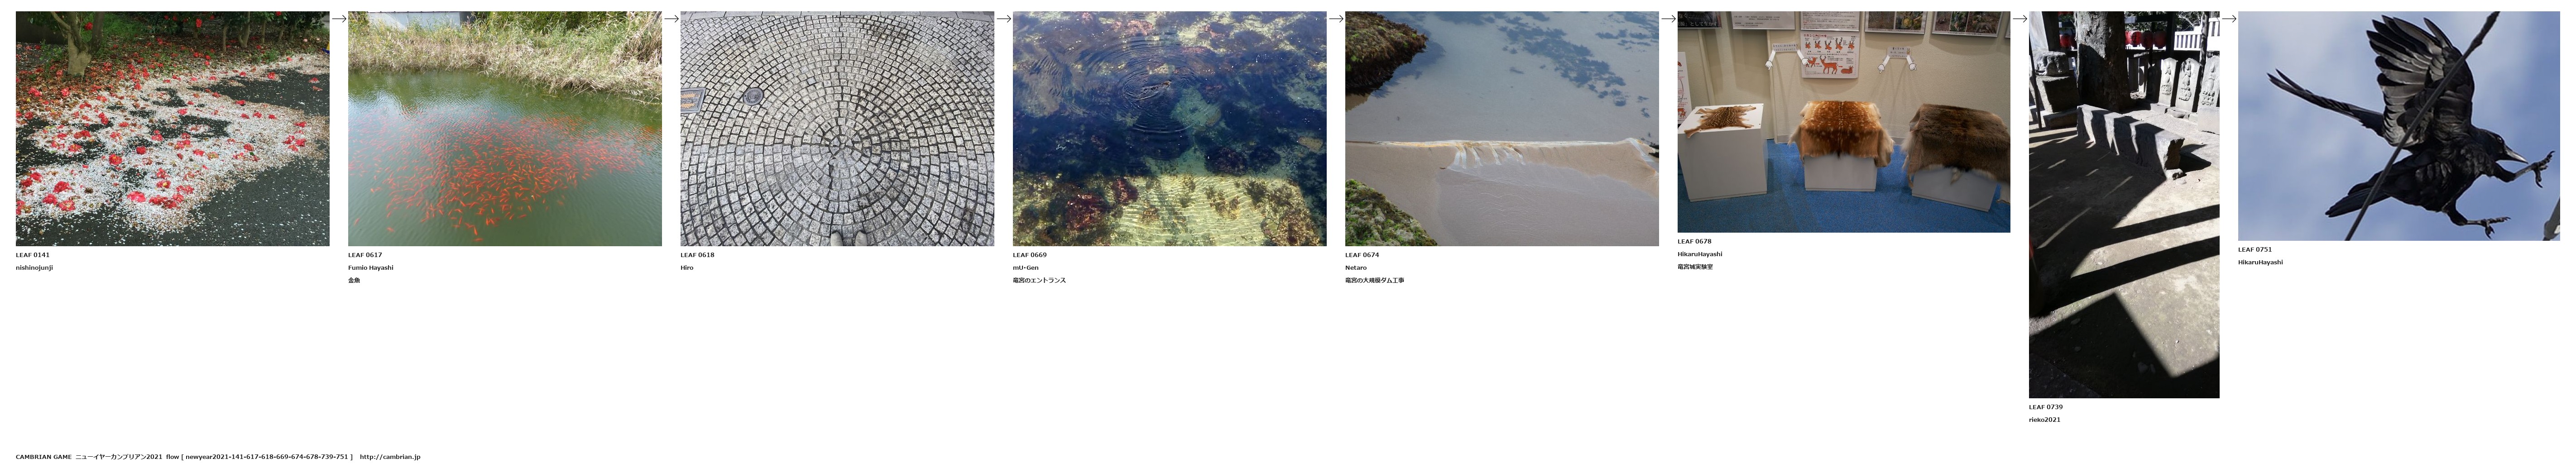Click author name Fumio Hayashi

pyautogui.click(x=371, y=268)
